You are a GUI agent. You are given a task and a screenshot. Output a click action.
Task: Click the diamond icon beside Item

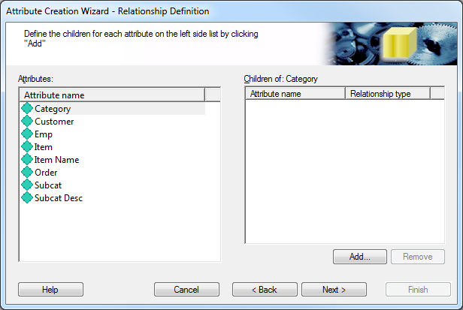pos(28,147)
